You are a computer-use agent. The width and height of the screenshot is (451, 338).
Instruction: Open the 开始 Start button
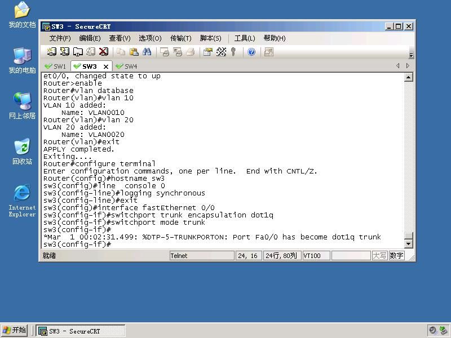click(15, 330)
